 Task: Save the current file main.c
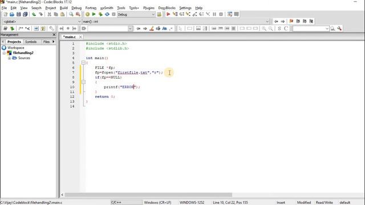18,14
